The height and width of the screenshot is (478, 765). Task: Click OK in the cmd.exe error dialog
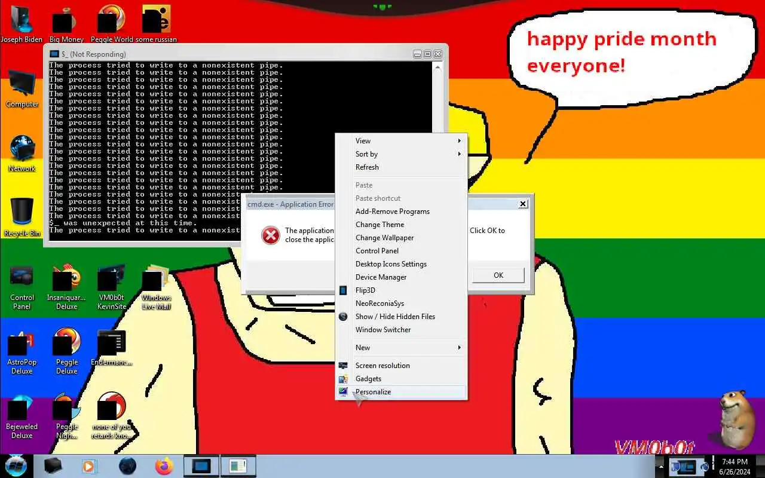coord(498,275)
